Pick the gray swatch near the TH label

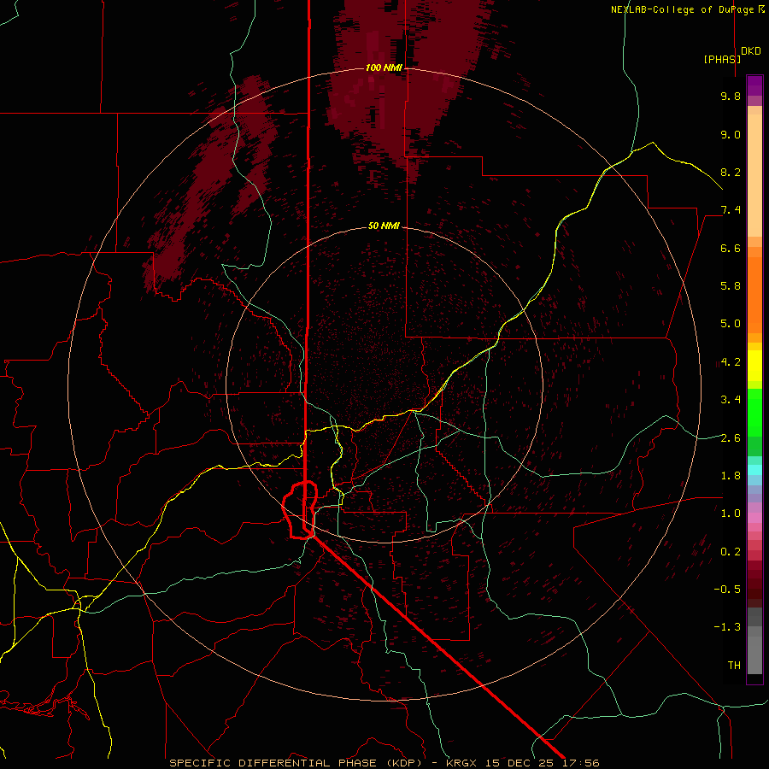pyautogui.click(x=754, y=657)
